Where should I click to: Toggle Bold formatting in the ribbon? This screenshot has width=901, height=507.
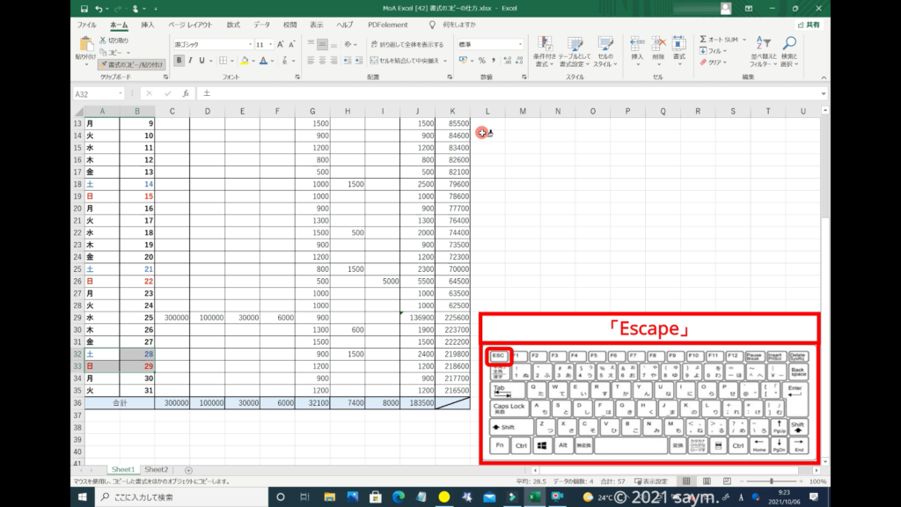click(179, 61)
